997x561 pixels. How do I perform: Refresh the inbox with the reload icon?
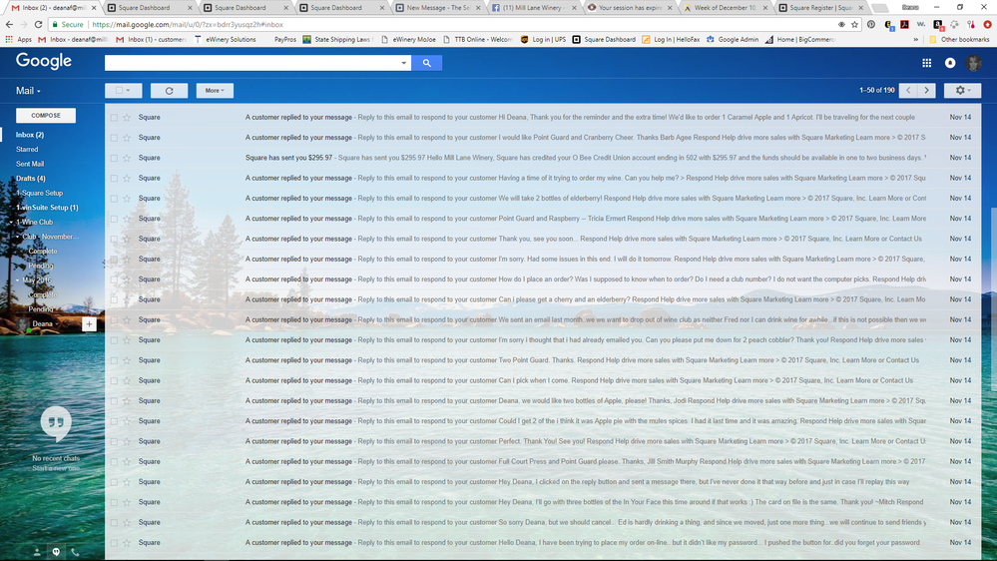pyautogui.click(x=169, y=91)
